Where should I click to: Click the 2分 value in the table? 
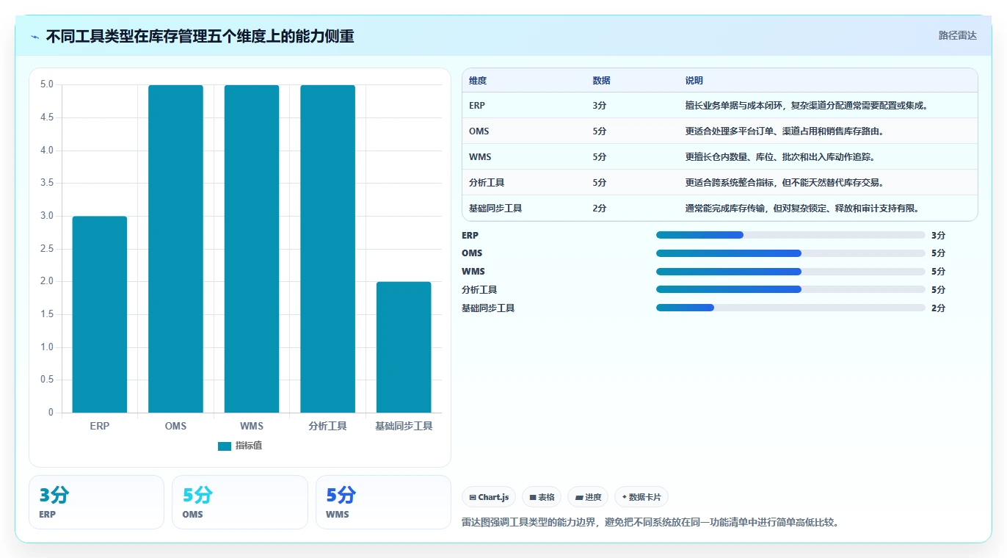click(x=600, y=208)
